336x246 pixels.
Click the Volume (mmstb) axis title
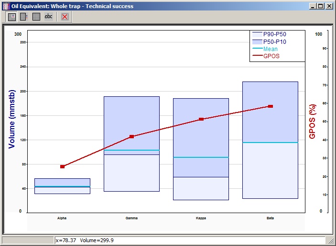tap(12, 119)
